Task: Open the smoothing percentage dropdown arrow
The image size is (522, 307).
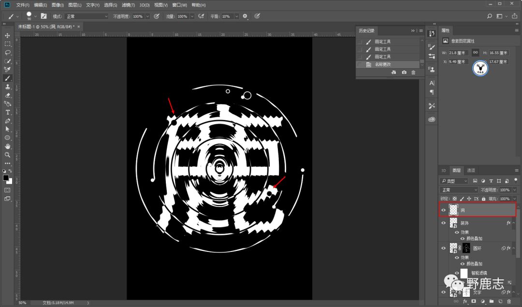Action: click(x=237, y=16)
